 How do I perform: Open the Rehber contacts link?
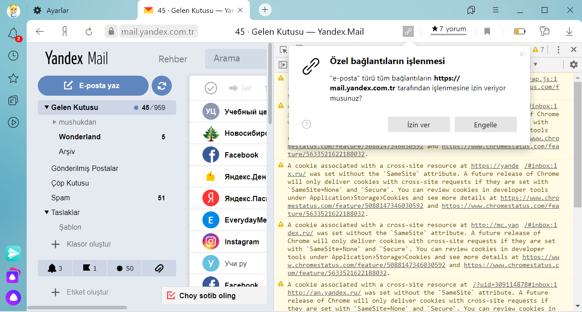[x=173, y=59]
